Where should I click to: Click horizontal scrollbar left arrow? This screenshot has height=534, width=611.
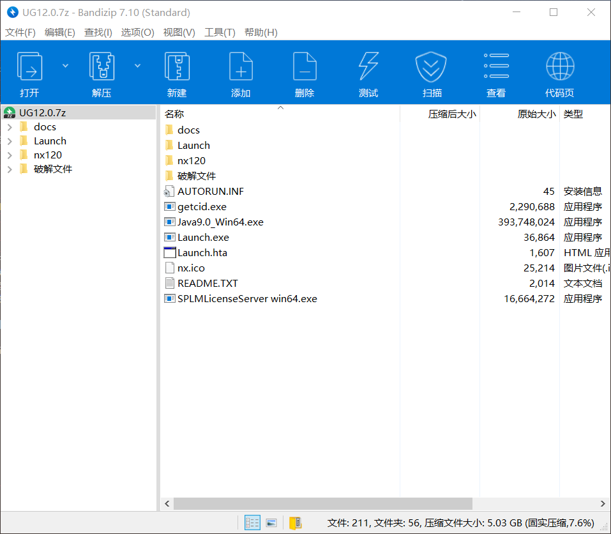point(167,503)
